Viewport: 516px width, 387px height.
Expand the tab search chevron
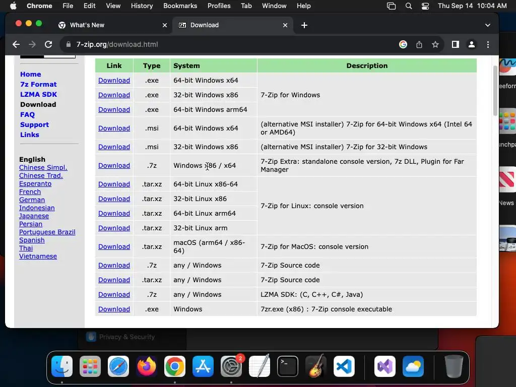point(487,25)
